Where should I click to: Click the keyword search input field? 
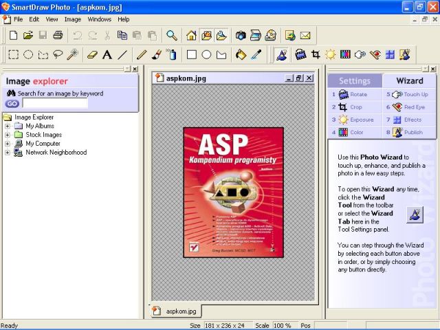pyautogui.click(x=55, y=104)
